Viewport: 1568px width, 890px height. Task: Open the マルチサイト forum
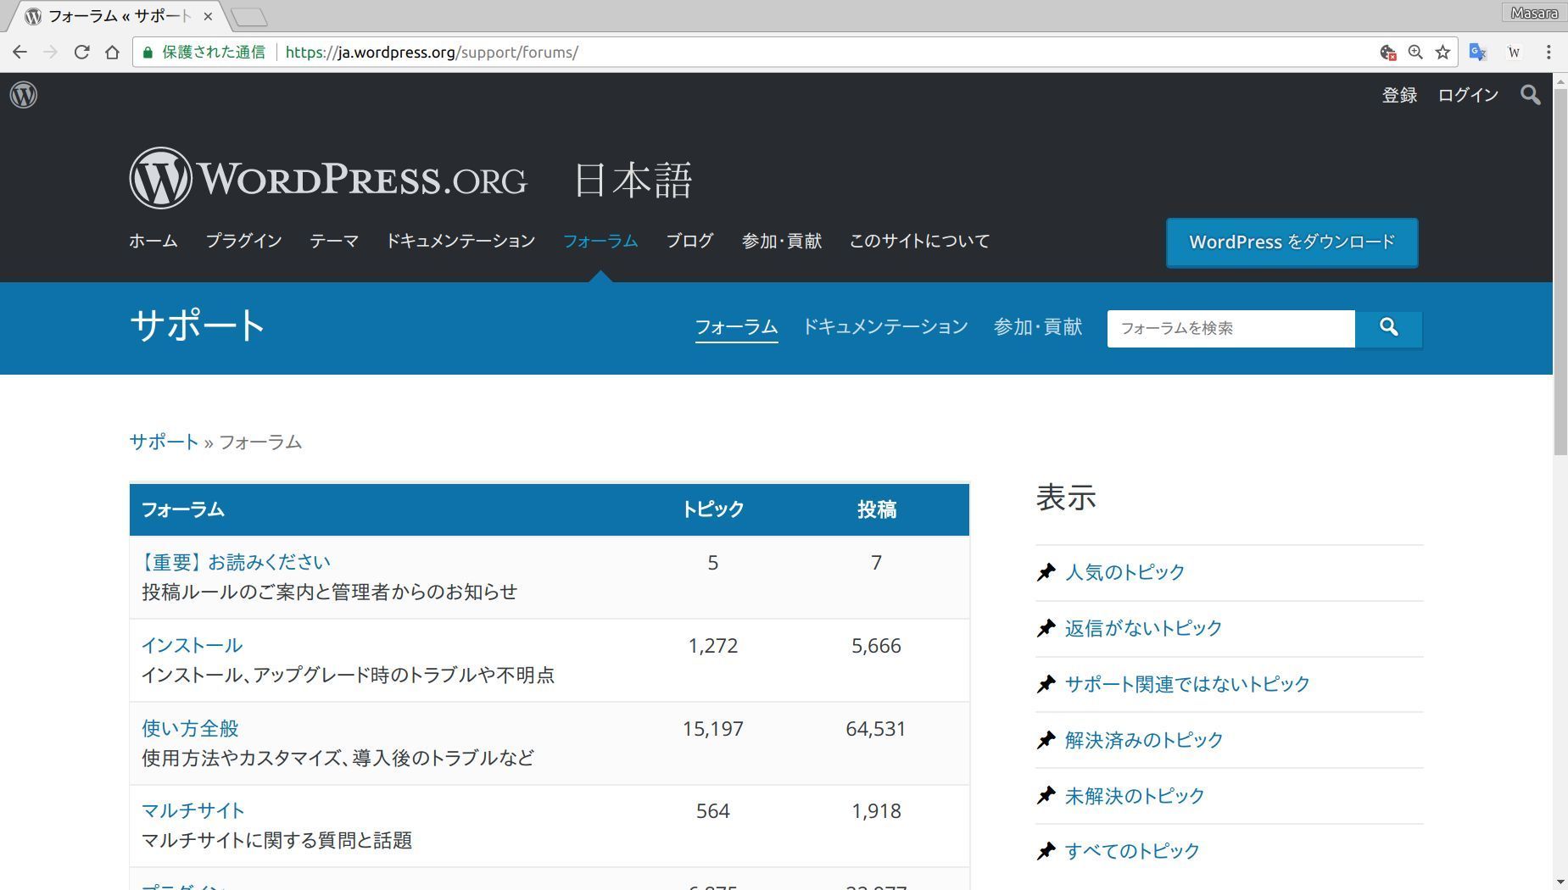pos(193,811)
